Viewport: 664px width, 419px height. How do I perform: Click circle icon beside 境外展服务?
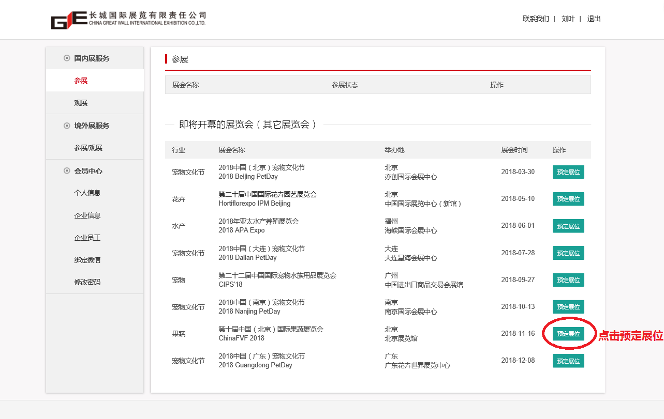pos(67,126)
